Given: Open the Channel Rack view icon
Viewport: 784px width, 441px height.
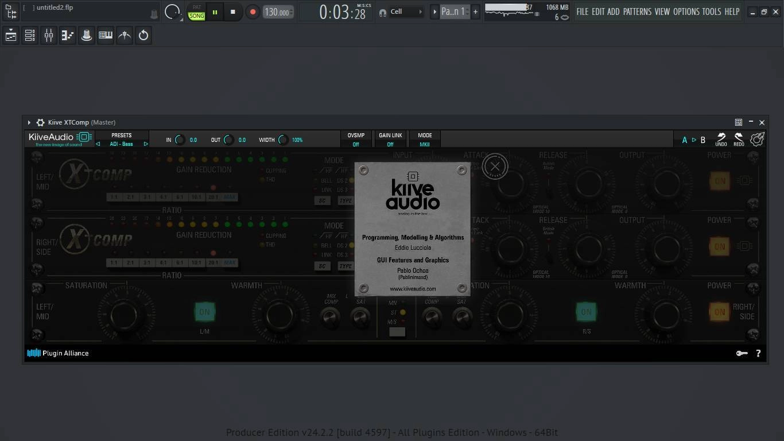Looking at the screenshot, I should (x=30, y=36).
